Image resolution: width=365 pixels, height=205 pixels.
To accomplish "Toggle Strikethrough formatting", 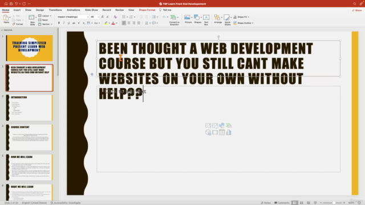I will (x=74, y=23).
